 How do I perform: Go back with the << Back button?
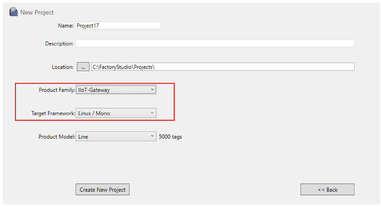(x=327, y=190)
